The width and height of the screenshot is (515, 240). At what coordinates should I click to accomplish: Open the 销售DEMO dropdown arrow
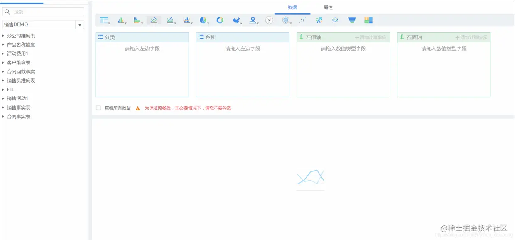80,25
